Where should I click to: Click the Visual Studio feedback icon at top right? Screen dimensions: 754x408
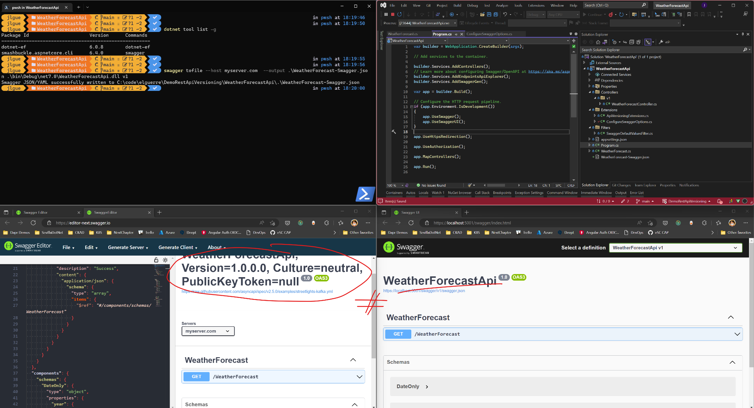746,14
